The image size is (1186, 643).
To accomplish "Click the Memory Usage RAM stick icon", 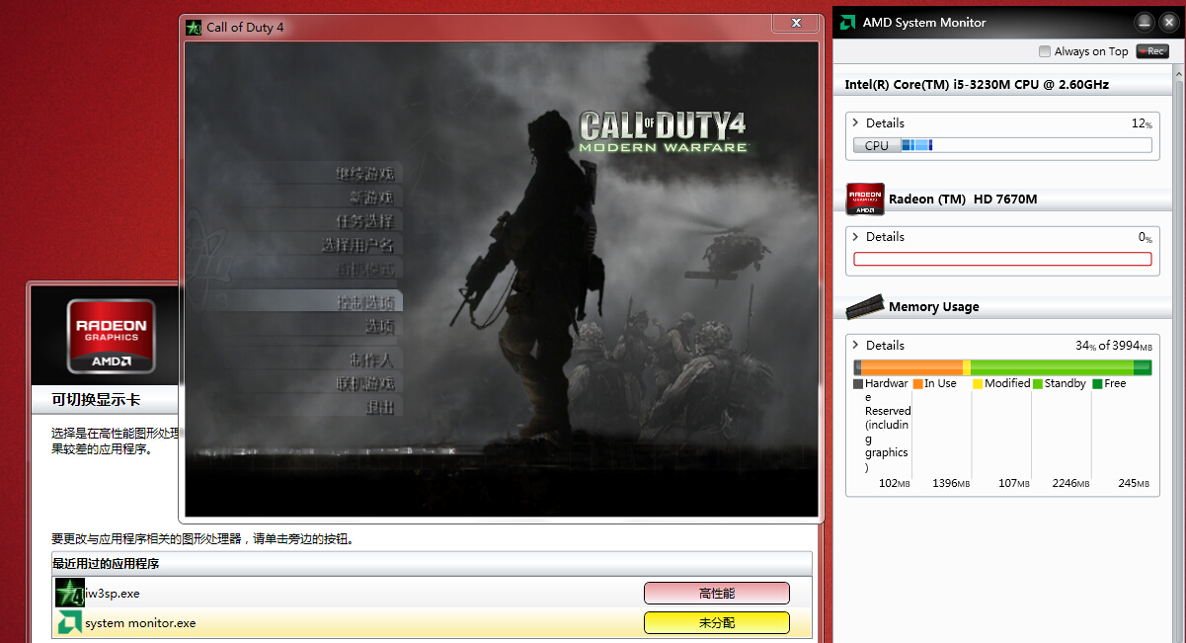I will click(x=864, y=307).
